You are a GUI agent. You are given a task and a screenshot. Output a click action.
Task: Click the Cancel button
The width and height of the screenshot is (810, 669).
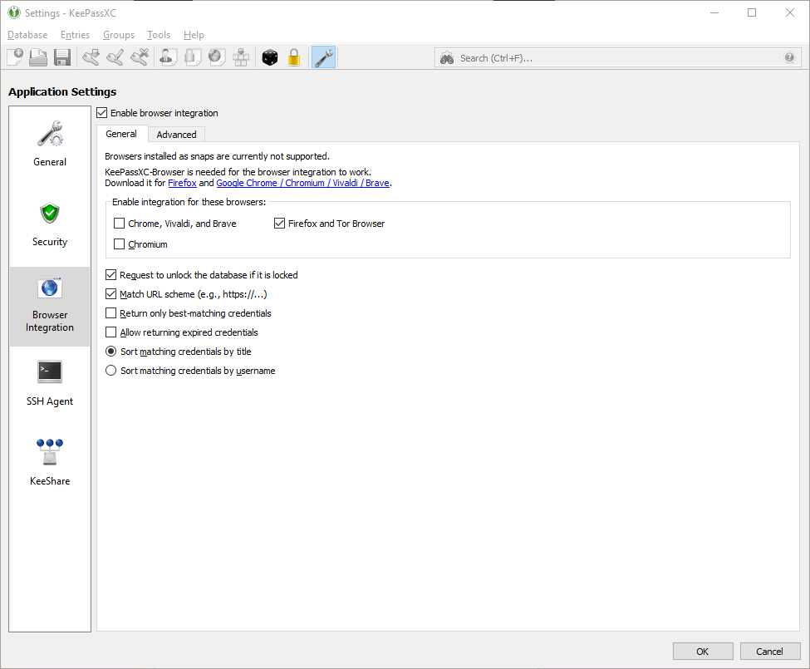click(769, 652)
